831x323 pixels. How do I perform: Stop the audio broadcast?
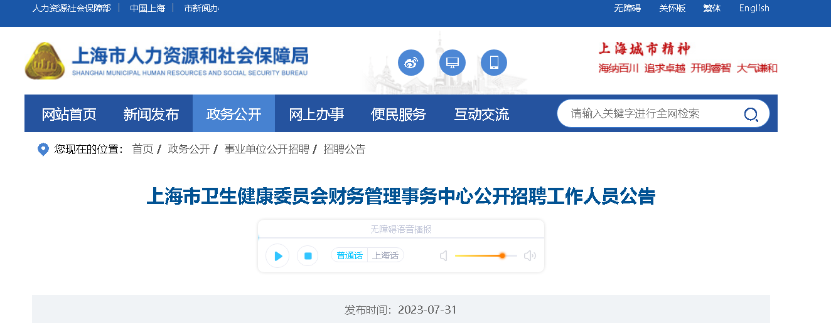click(308, 256)
